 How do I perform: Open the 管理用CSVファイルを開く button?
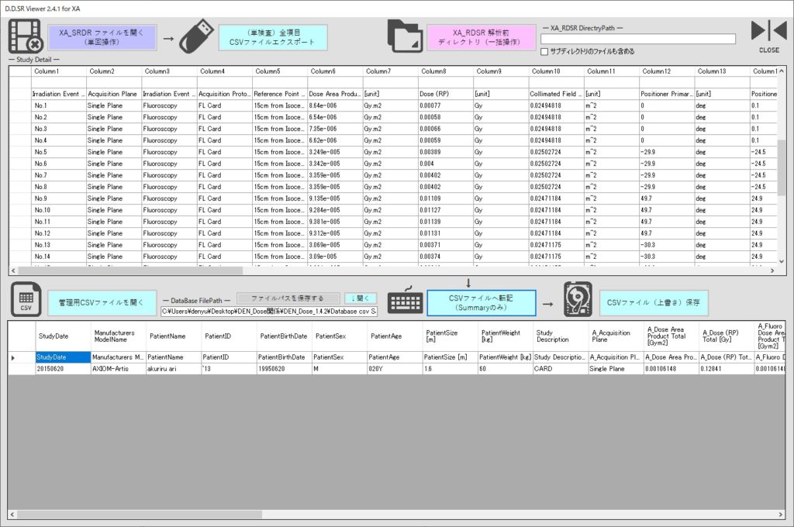pos(102,303)
